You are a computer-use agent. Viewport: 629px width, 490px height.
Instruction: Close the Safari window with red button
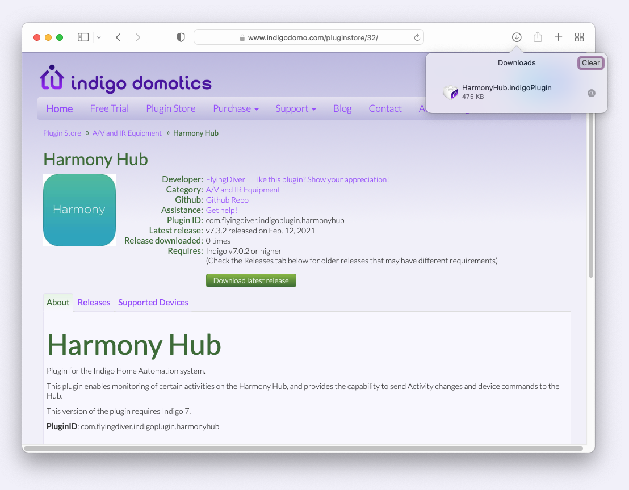tap(37, 37)
